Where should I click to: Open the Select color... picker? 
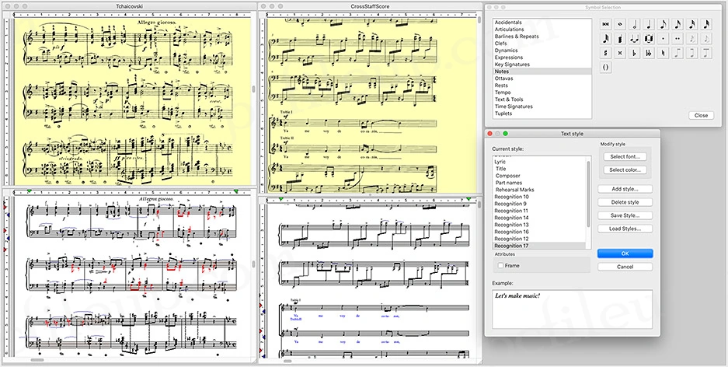[624, 170]
